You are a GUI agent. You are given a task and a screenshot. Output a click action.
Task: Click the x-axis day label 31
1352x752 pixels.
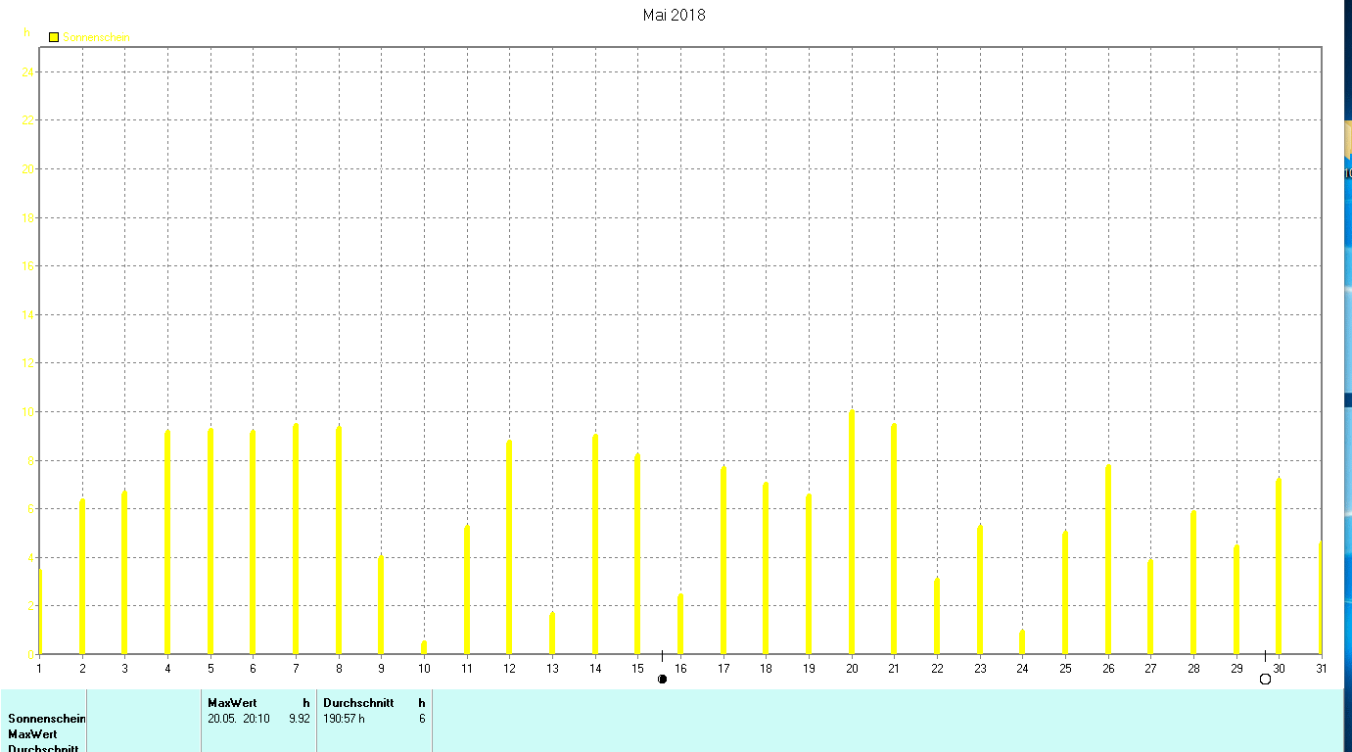[1322, 669]
